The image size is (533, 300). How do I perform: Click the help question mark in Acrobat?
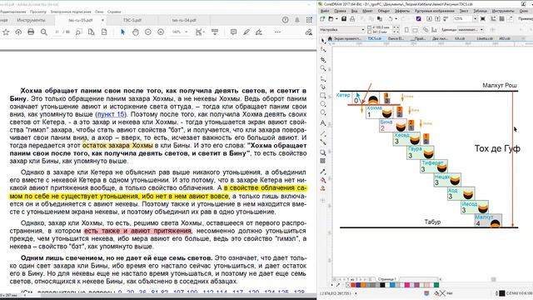point(285,20)
